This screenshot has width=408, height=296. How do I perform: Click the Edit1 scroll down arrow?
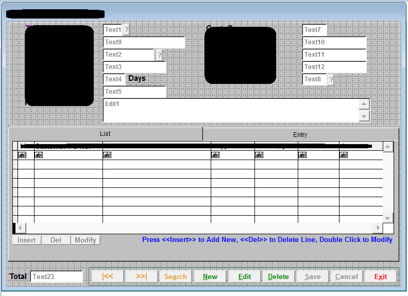(x=364, y=116)
